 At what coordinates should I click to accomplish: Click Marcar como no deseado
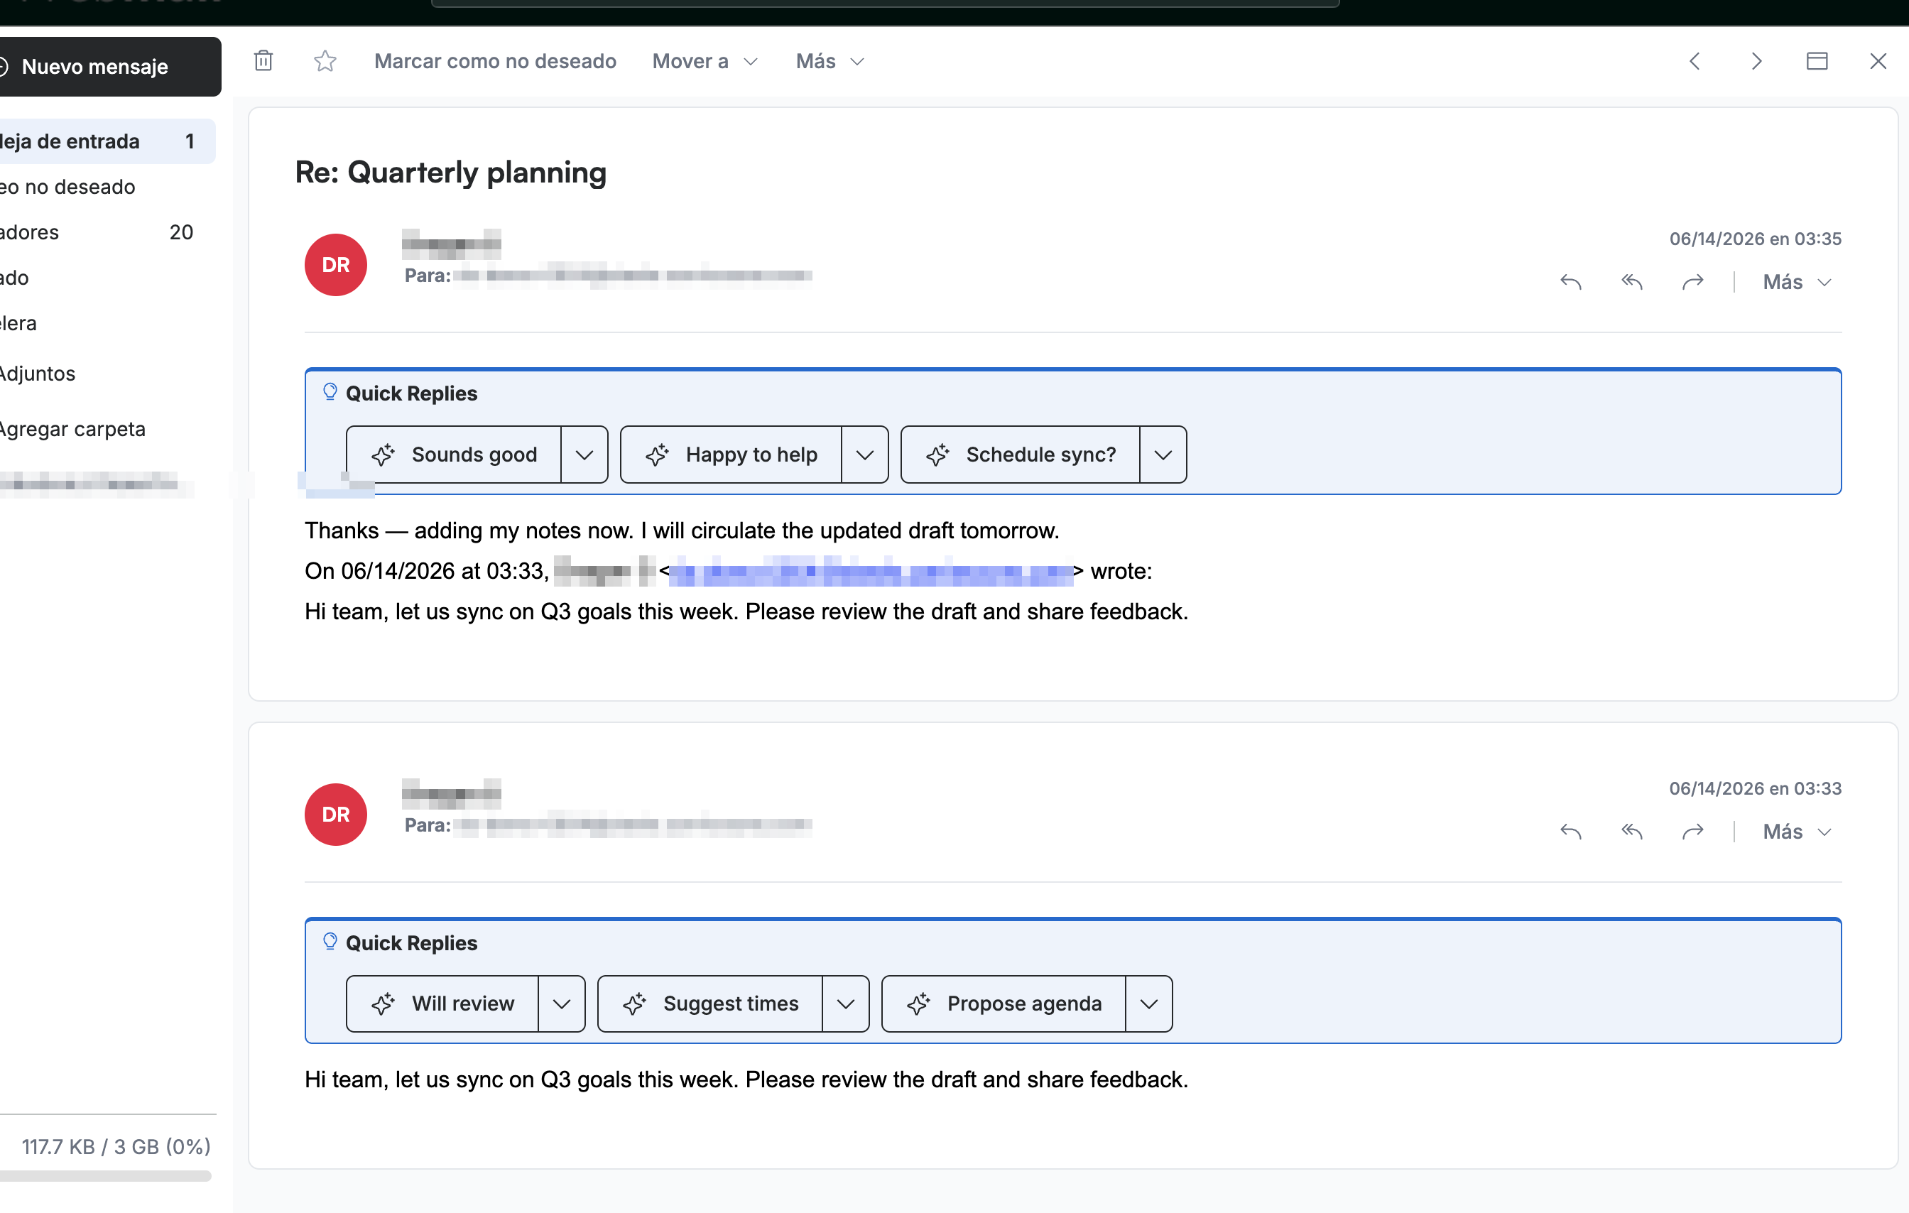point(495,61)
